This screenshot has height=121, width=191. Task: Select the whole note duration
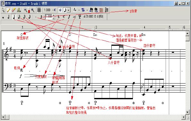[x=3, y=17]
